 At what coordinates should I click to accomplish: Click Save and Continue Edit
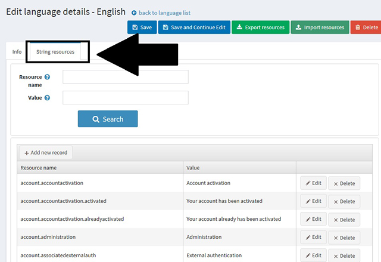tap(194, 27)
